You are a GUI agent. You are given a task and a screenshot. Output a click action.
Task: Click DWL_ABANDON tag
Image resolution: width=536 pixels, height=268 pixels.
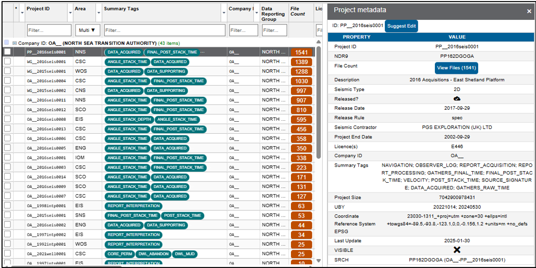tap(153, 253)
